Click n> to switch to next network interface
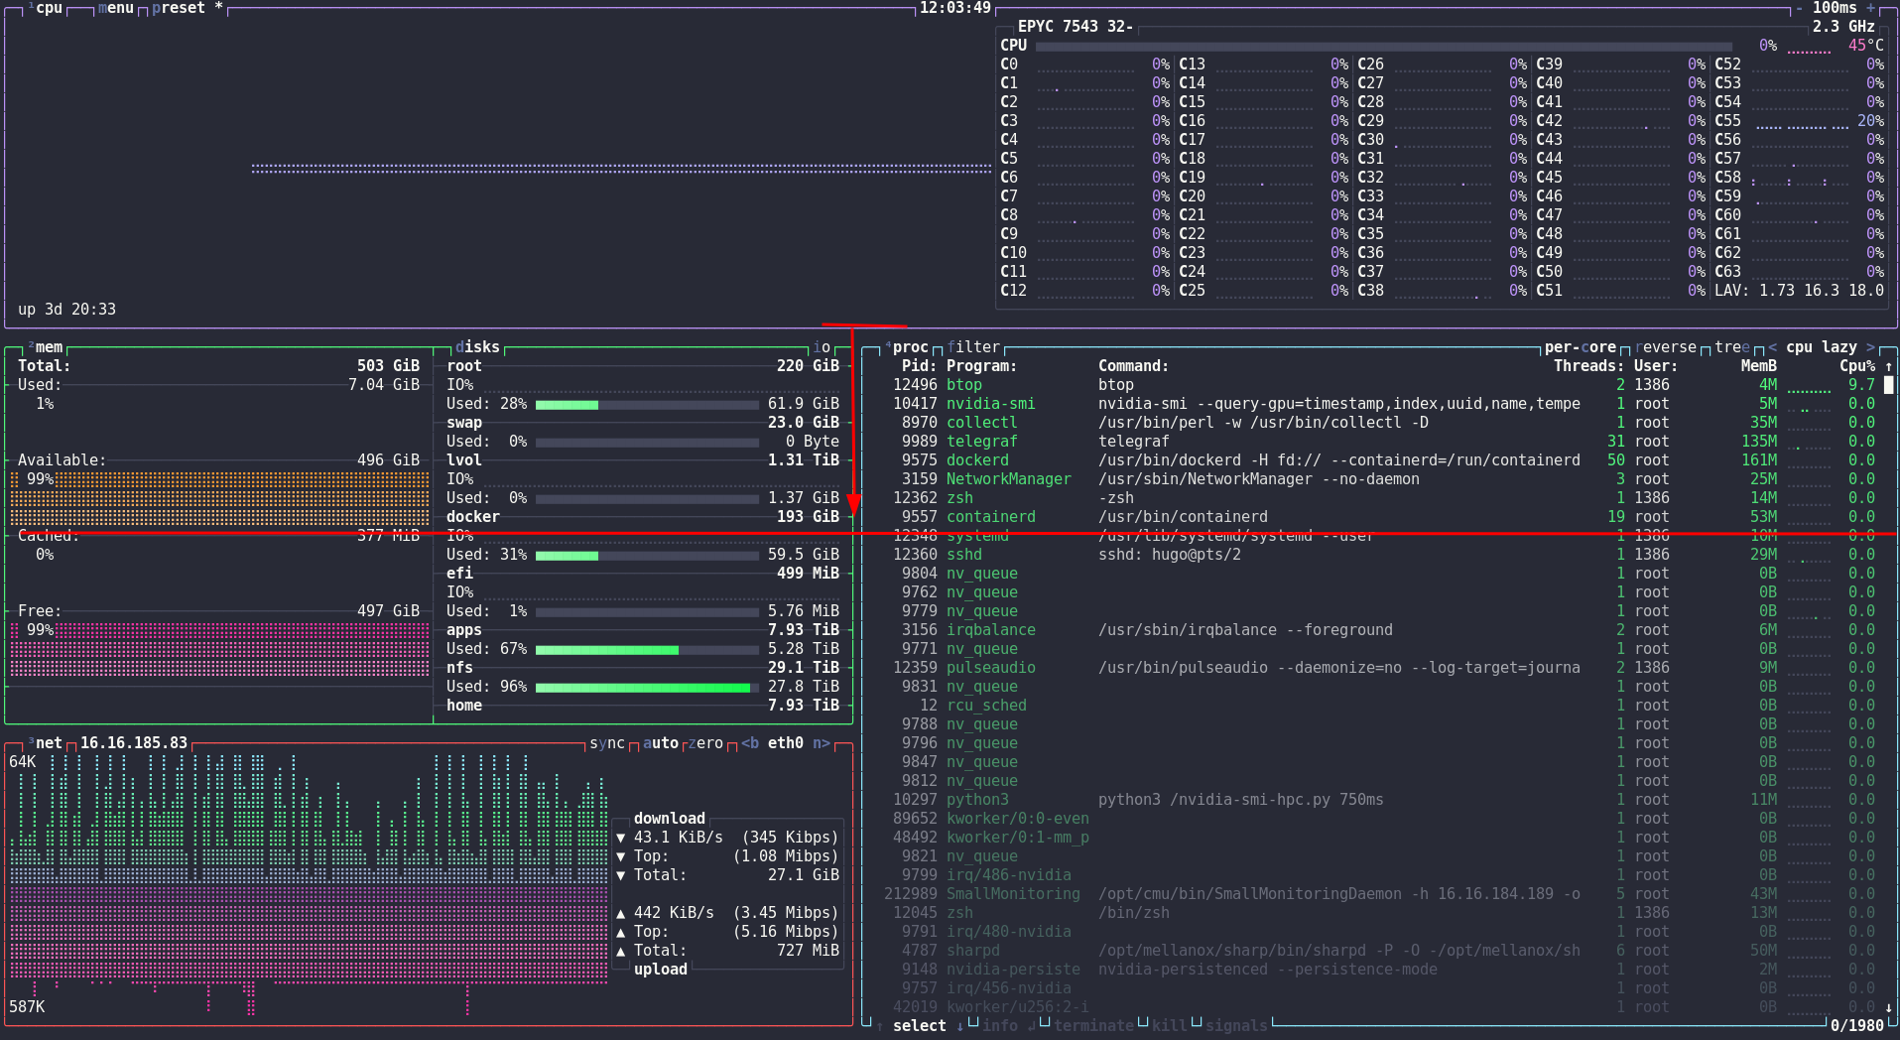This screenshot has height=1040, width=1900. pyautogui.click(x=821, y=742)
